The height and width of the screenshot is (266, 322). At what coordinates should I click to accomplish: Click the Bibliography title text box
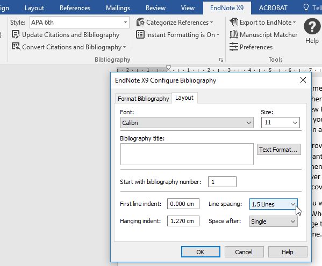coord(187,154)
